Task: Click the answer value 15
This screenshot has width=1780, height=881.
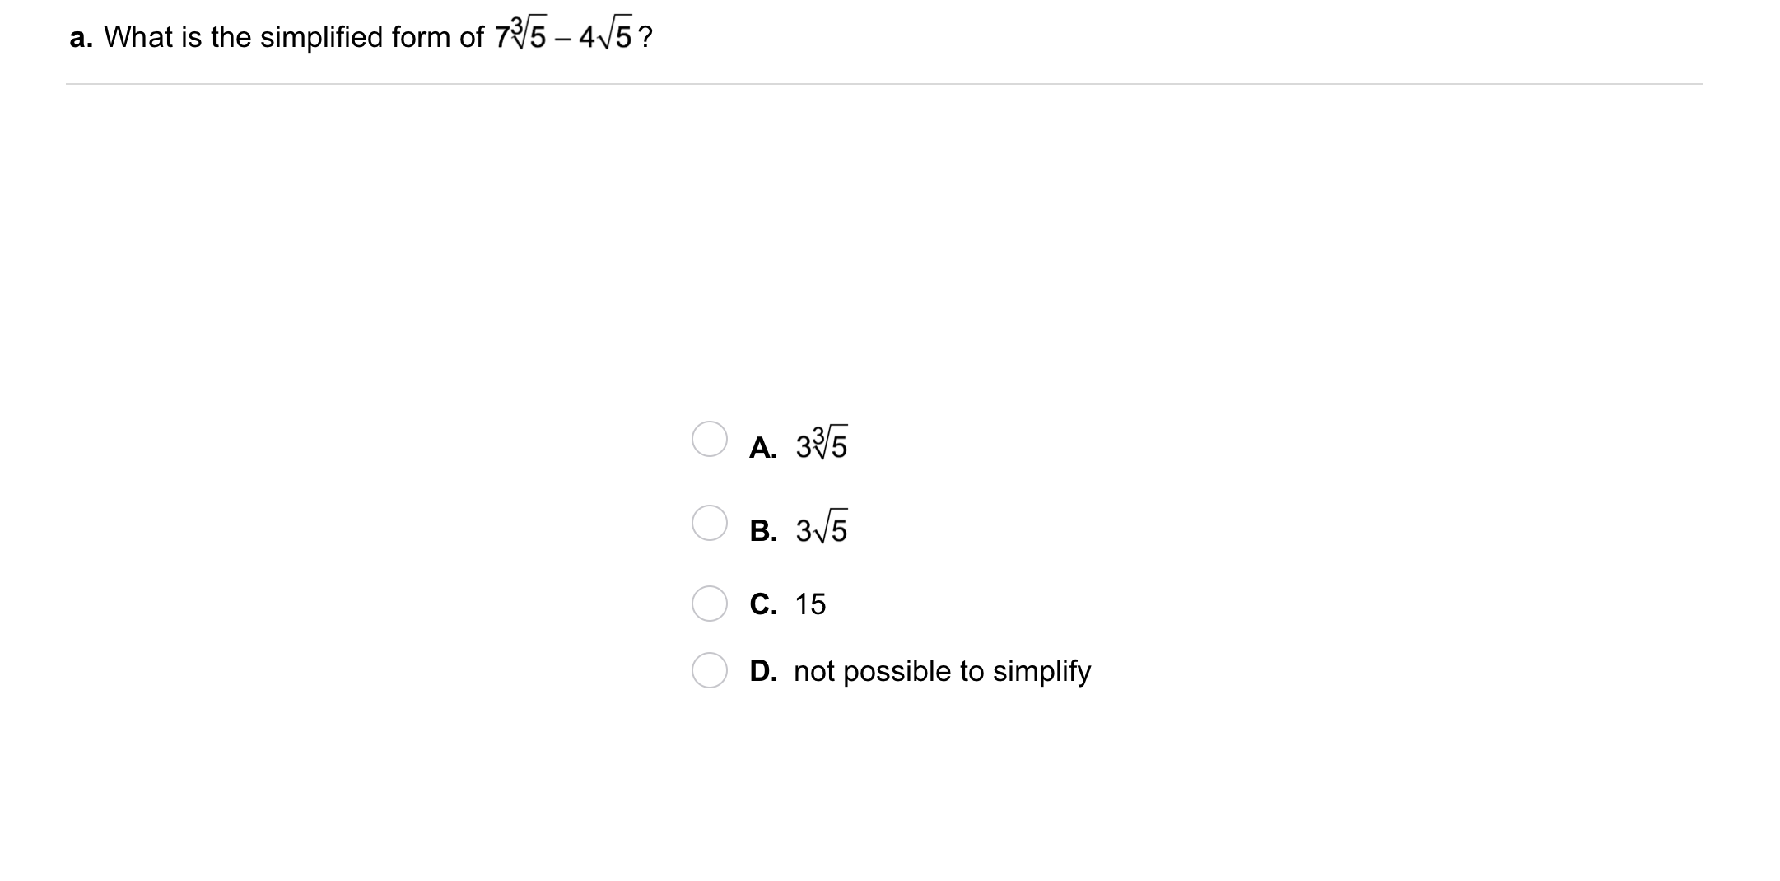Action: tap(810, 604)
